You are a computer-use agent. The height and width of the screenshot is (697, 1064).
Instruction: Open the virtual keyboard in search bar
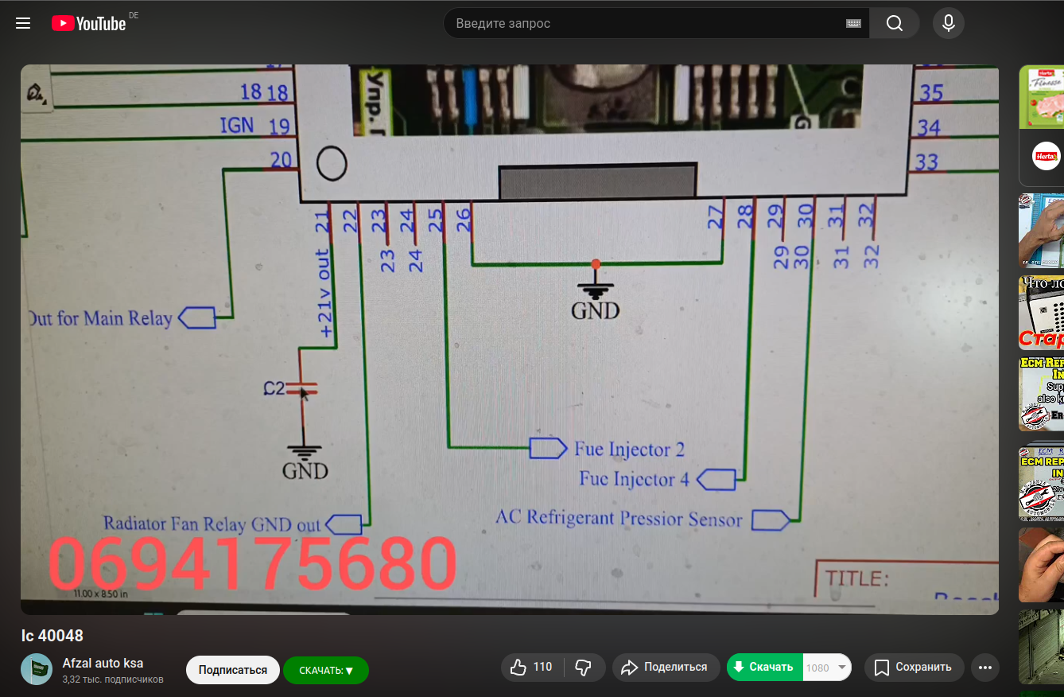pos(853,24)
